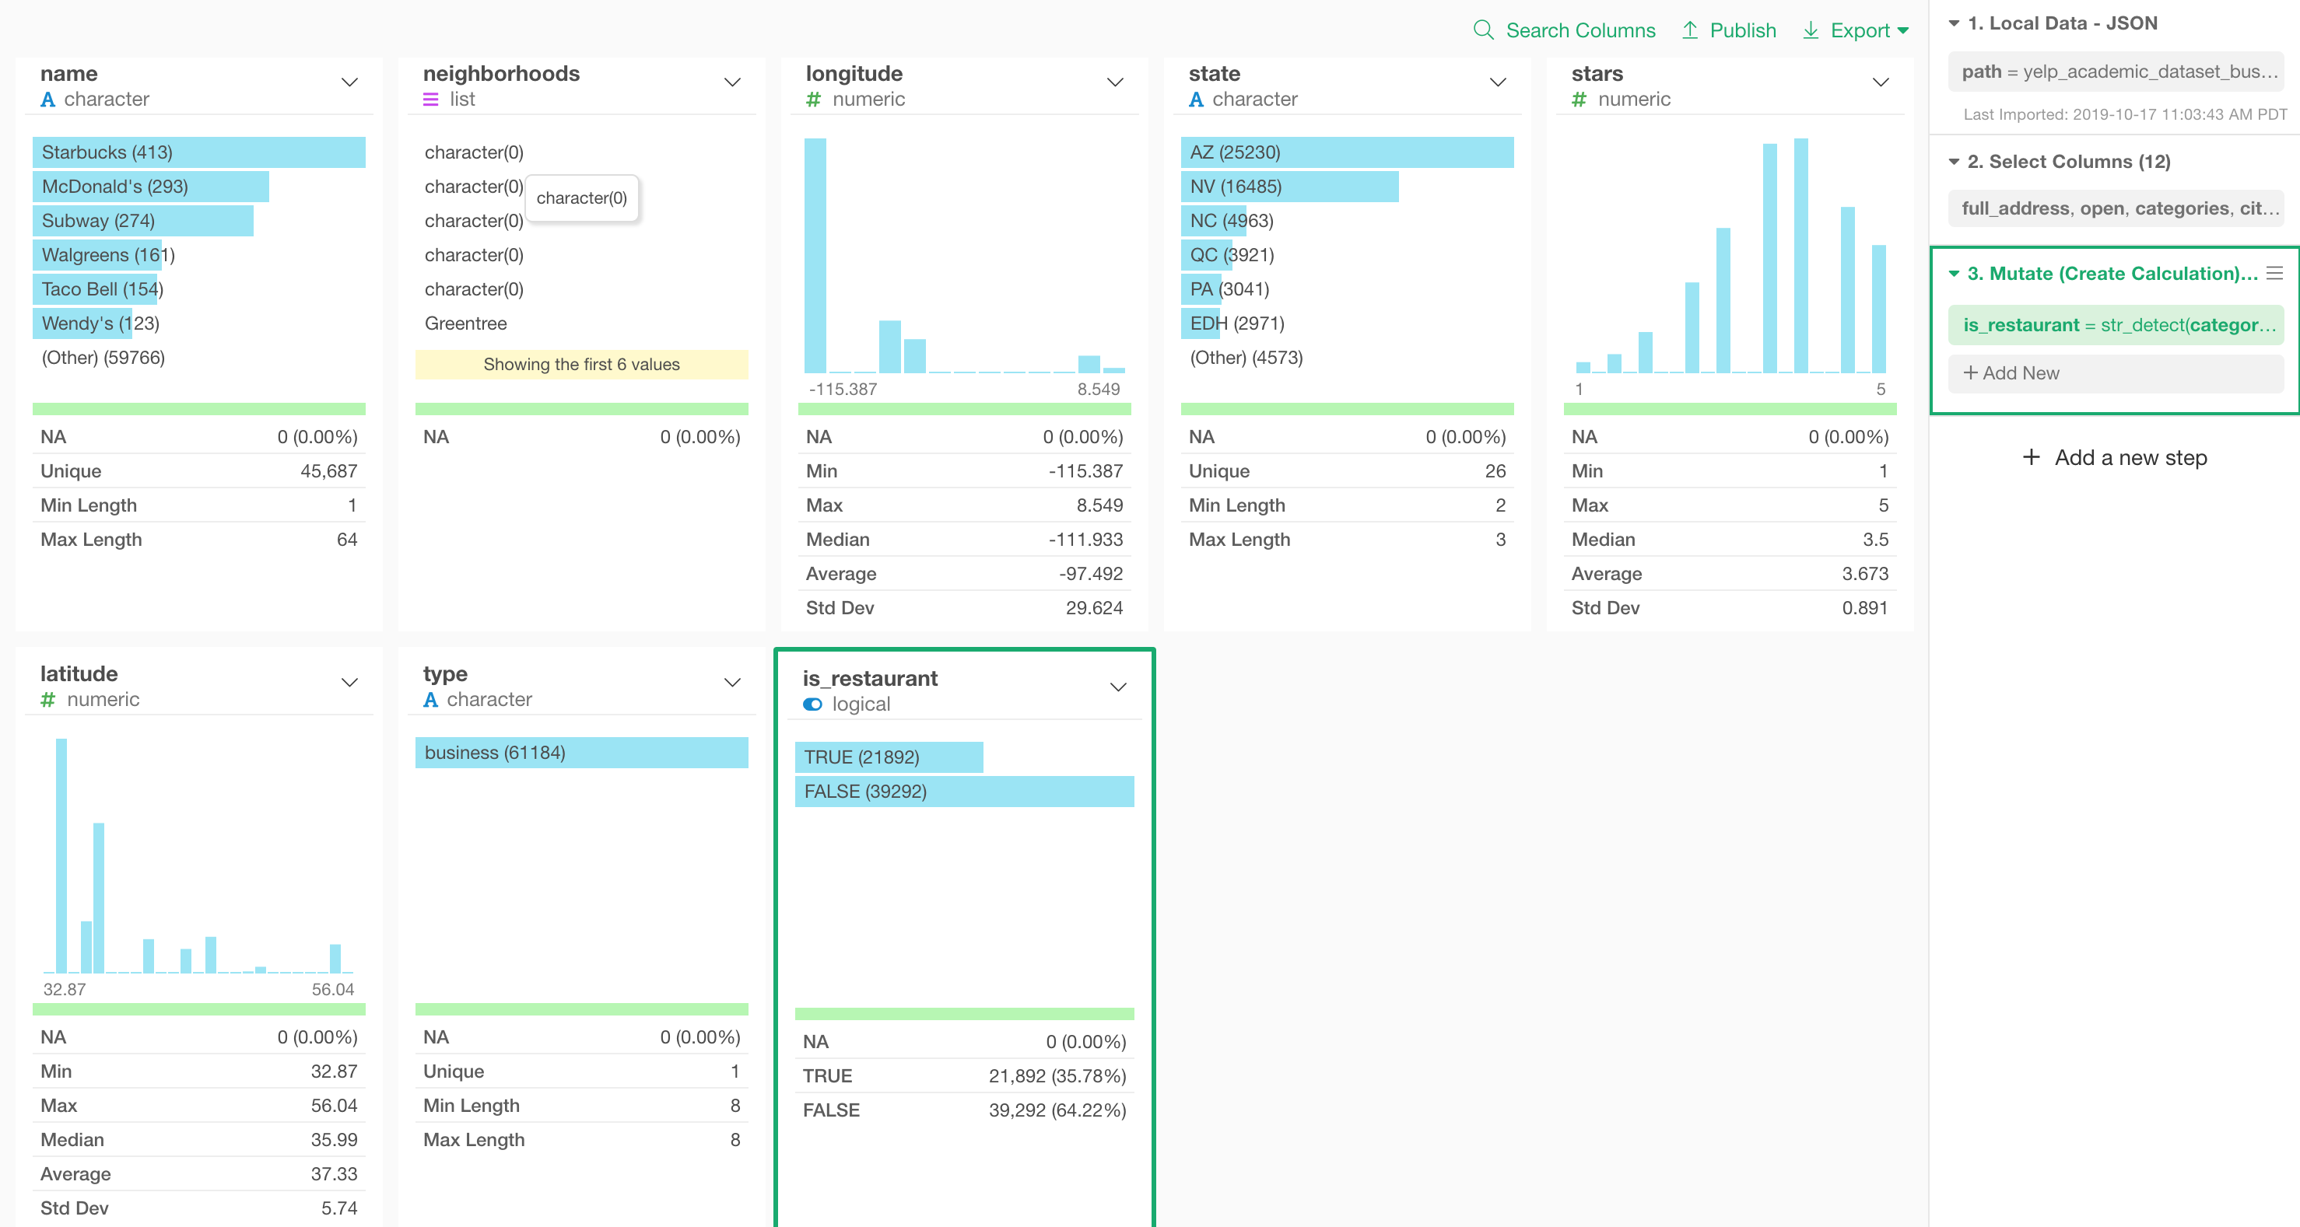
Task: Click the Publish upload icon
Action: [1689, 30]
